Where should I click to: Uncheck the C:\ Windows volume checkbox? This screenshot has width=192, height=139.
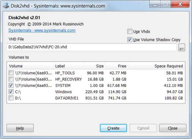point(11,91)
